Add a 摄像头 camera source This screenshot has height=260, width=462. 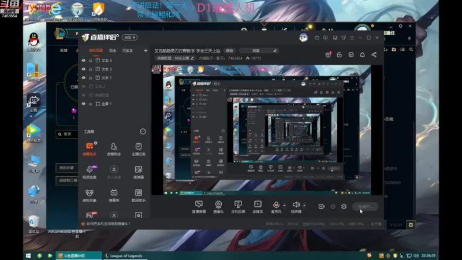coord(218,207)
